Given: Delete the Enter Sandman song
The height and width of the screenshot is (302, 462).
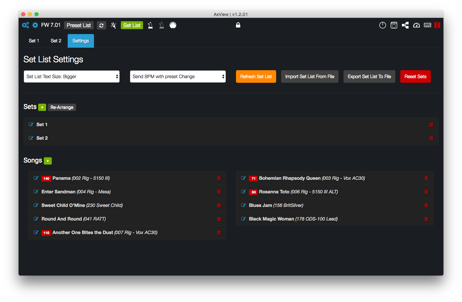Looking at the screenshot, I should point(219,192).
